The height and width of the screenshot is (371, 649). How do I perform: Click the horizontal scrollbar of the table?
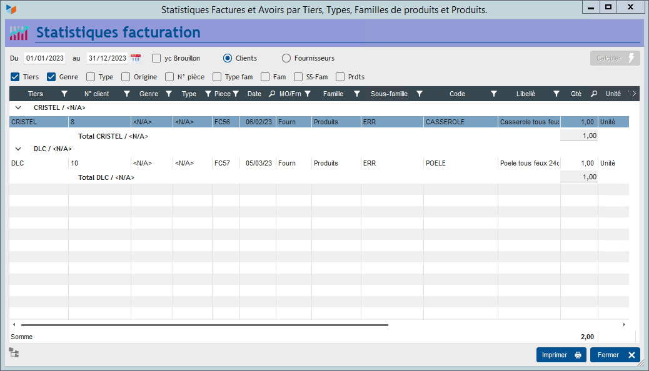tap(204, 325)
